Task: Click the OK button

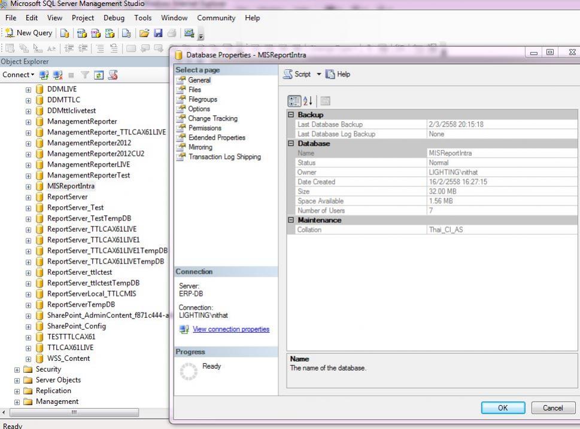Action: [503, 407]
